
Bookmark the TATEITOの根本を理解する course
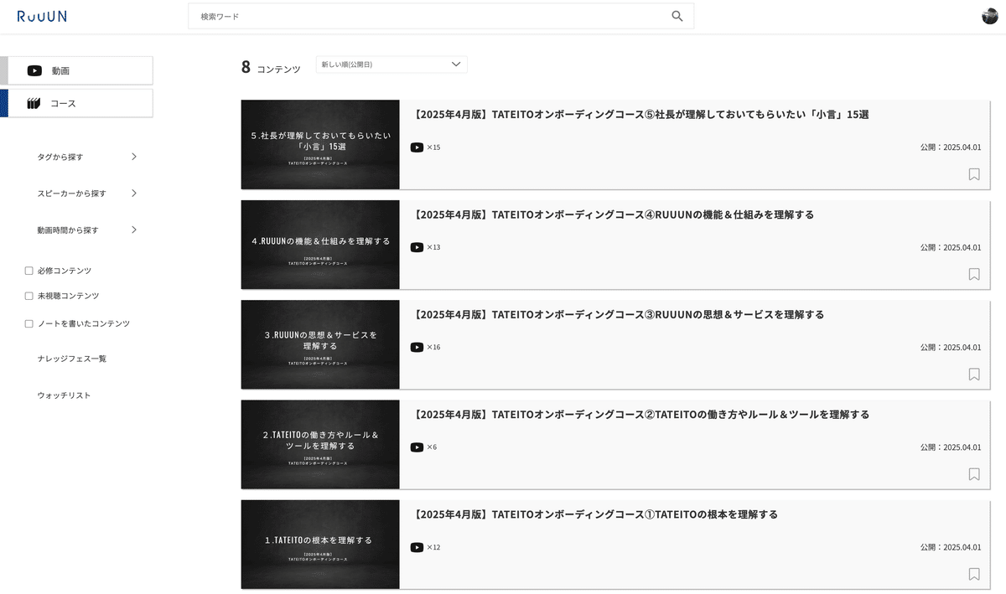[x=973, y=575]
